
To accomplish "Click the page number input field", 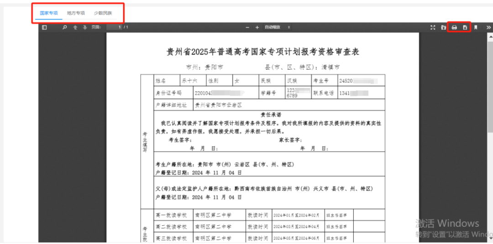I will click(x=115, y=28).
